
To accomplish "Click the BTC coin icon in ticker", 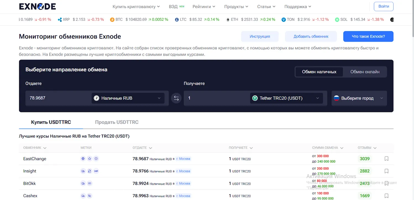I will tap(112, 20).
